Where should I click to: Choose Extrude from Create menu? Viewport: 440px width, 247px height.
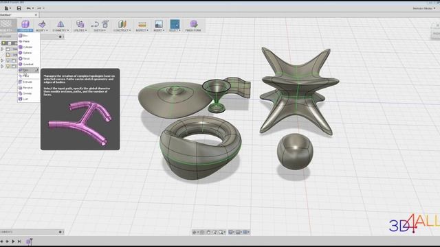coord(29,82)
